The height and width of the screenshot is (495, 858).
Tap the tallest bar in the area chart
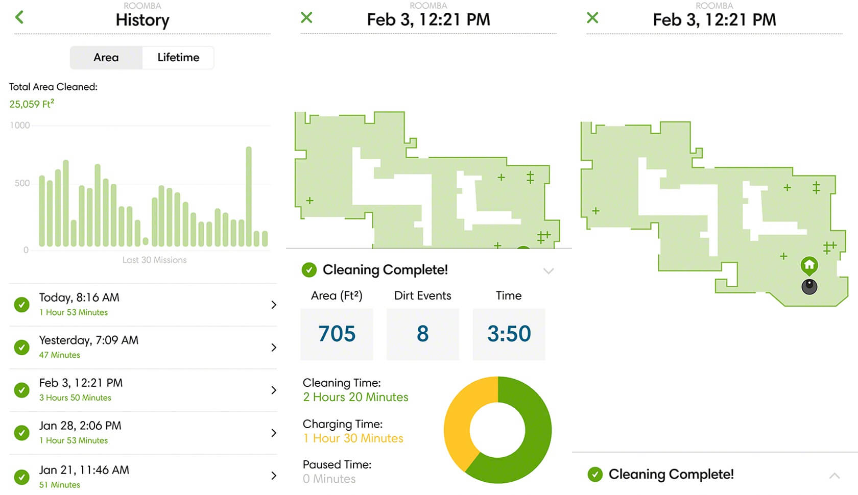pyautogui.click(x=249, y=197)
